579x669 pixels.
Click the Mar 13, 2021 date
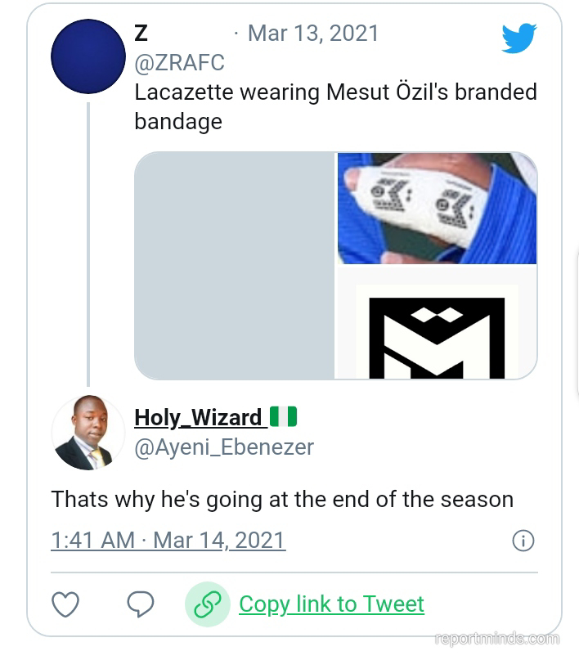tap(313, 34)
